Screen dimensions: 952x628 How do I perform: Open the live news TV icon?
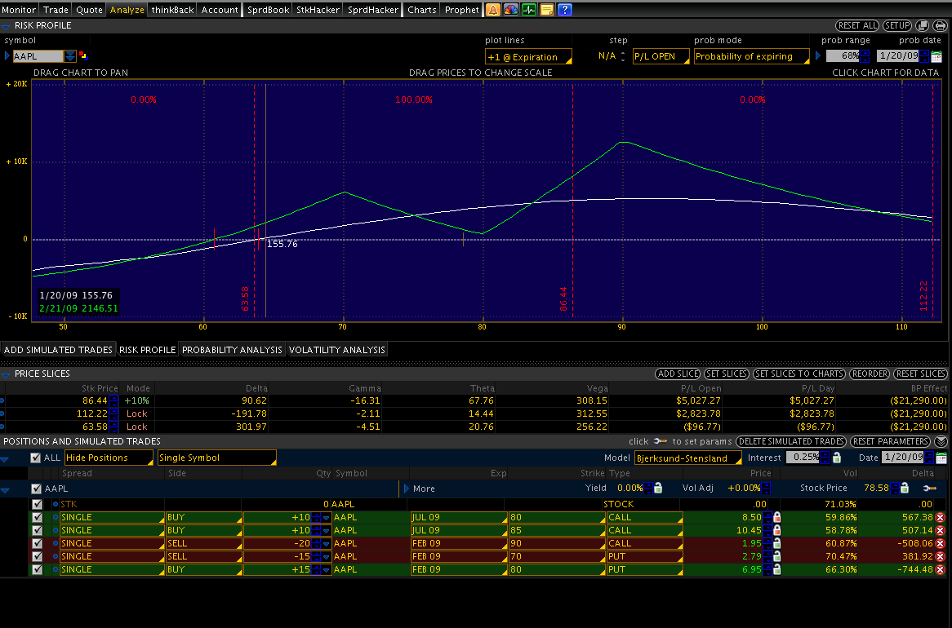click(x=511, y=10)
